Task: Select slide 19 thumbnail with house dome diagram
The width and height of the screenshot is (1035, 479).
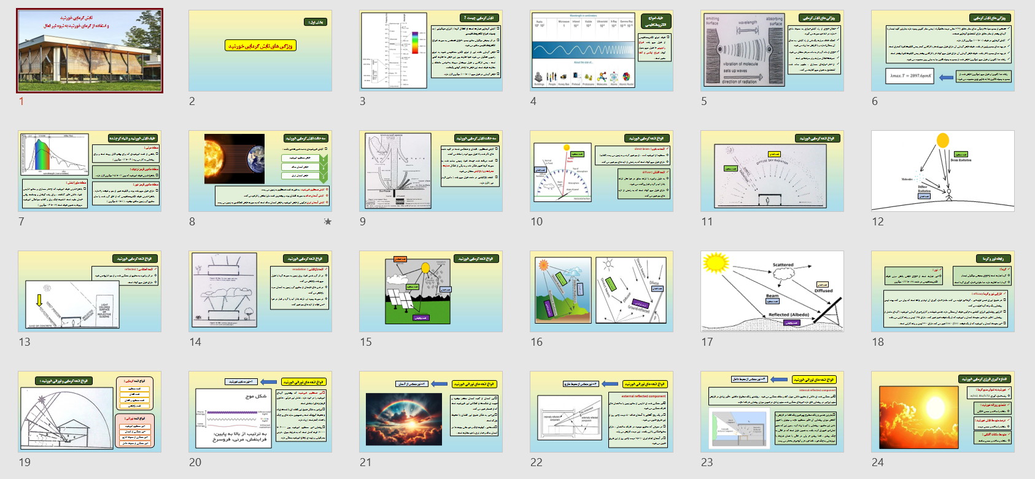Action: (x=90, y=411)
